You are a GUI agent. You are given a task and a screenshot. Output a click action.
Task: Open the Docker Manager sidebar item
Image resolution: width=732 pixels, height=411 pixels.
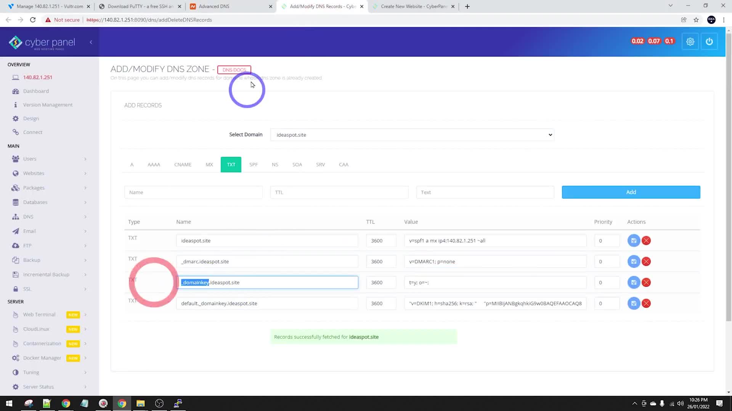(42, 358)
